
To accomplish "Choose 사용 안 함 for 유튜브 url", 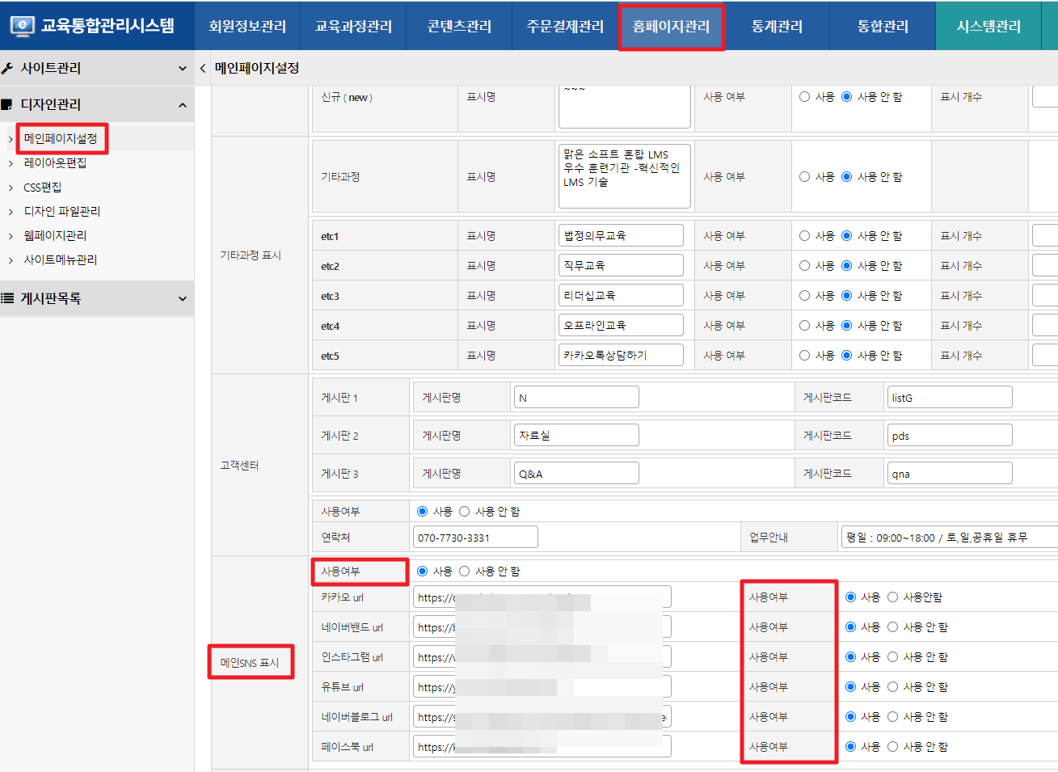I will 892,687.
